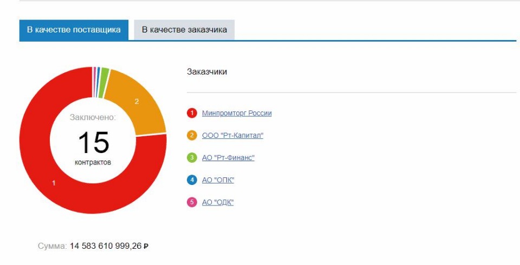Viewport: 520px width, 265px height.
Task: Click green legend badge number 3
Action: tap(192, 158)
